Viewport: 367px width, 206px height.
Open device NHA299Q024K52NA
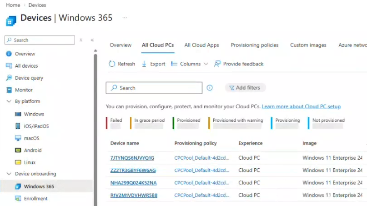coord(133,183)
